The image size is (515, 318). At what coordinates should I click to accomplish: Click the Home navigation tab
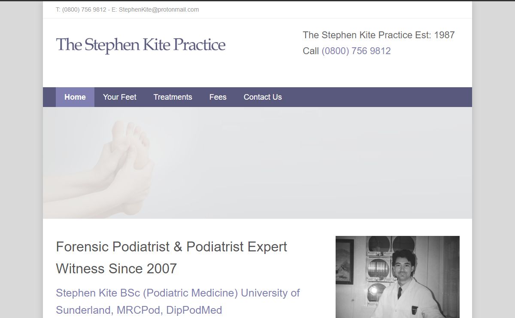pyautogui.click(x=75, y=97)
